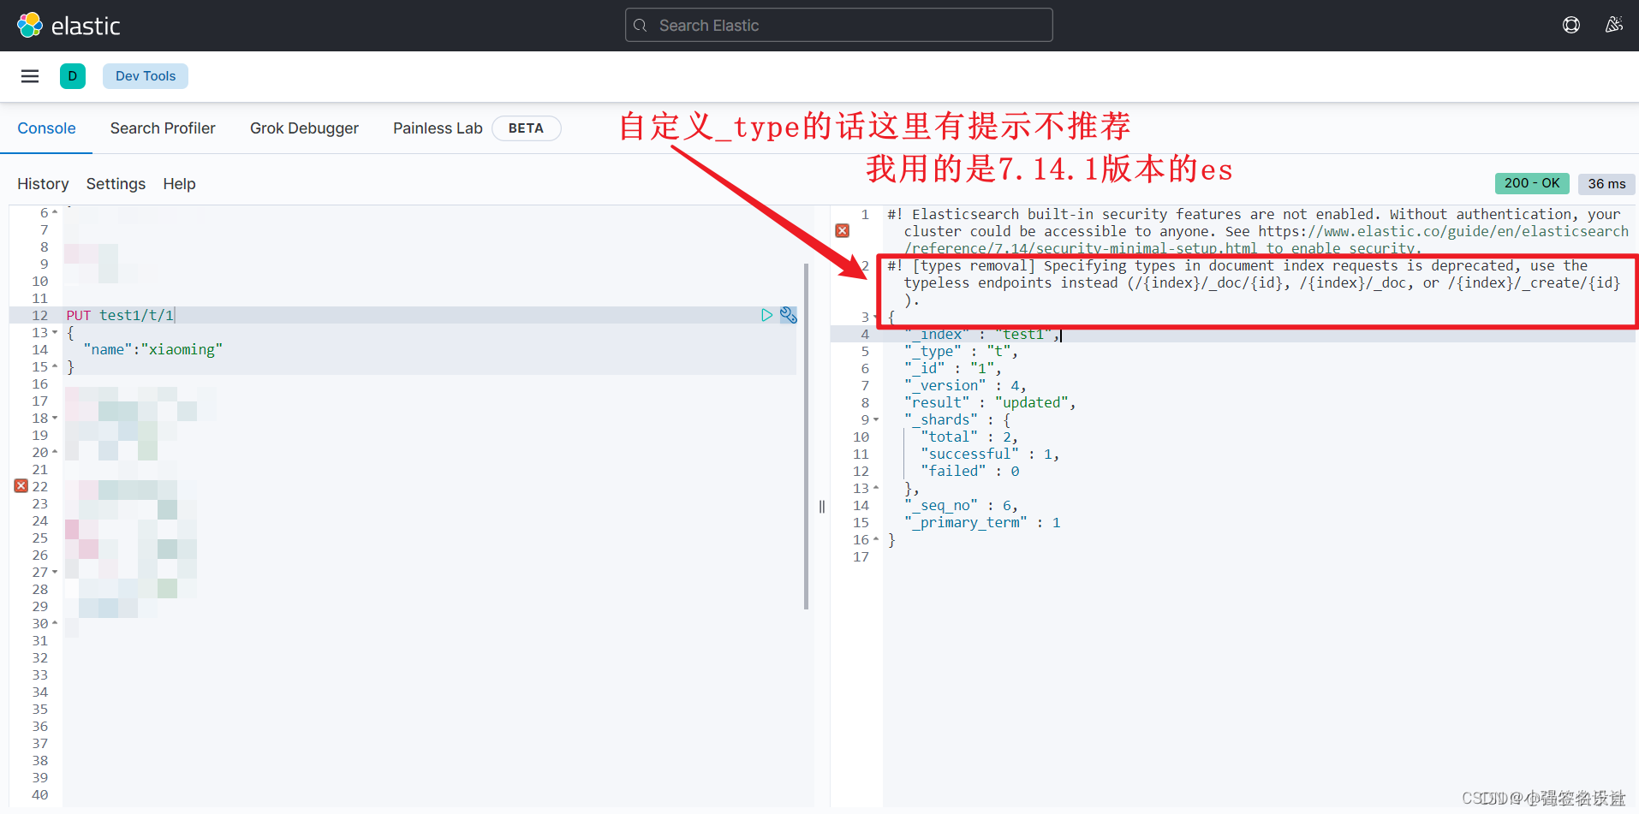Switch to the Grok Debugger tab
1639x814 pixels.
click(x=304, y=128)
